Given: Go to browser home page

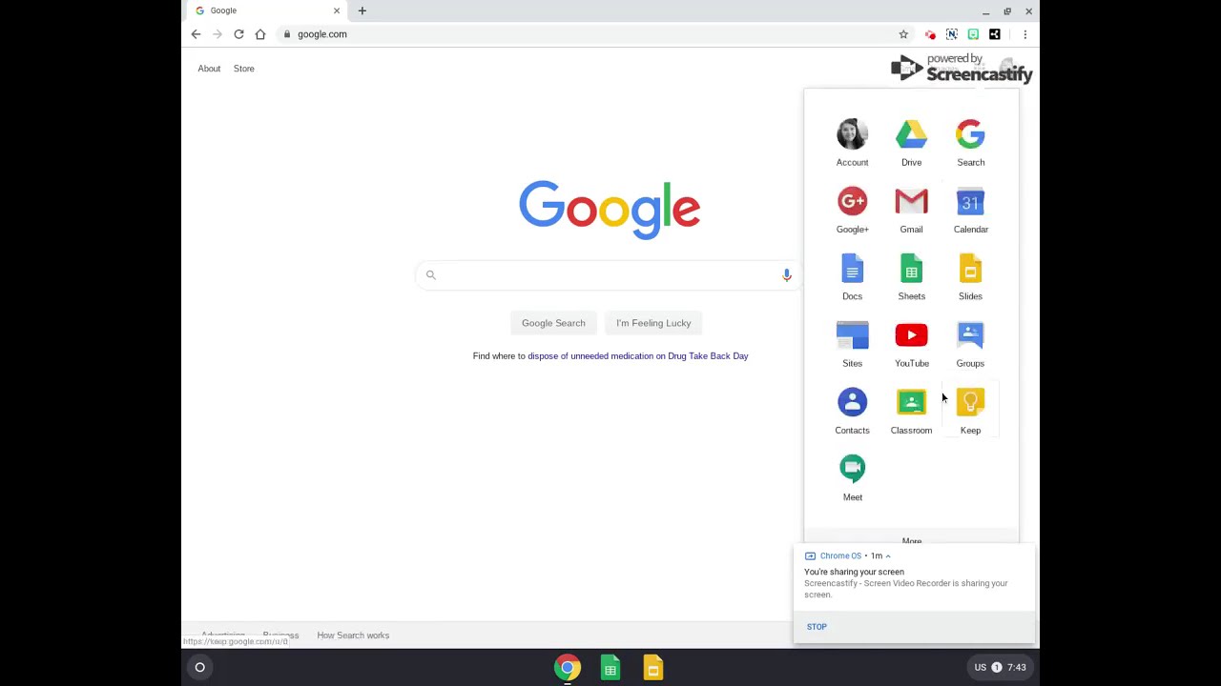Looking at the screenshot, I should click(x=259, y=34).
